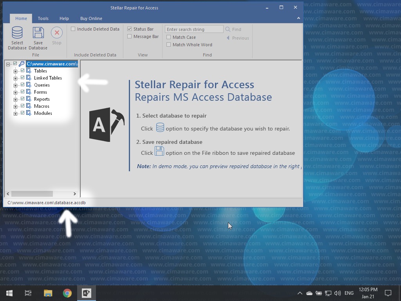Toggle the Message Bar checkbox
Viewport: 401px width, 301px height.
[x=130, y=36]
